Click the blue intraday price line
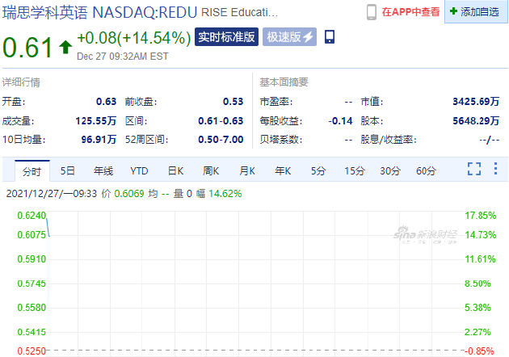Screen dimensions: 509x357 pyautogui.click(x=48, y=227)
